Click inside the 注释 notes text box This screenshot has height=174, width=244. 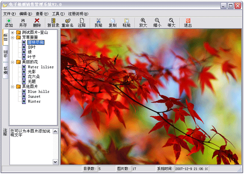click(x=31, y=147)
